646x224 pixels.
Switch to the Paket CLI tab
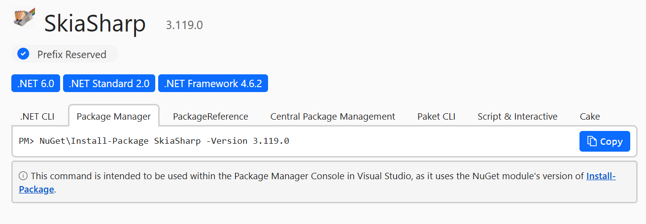tap(436, 117)
